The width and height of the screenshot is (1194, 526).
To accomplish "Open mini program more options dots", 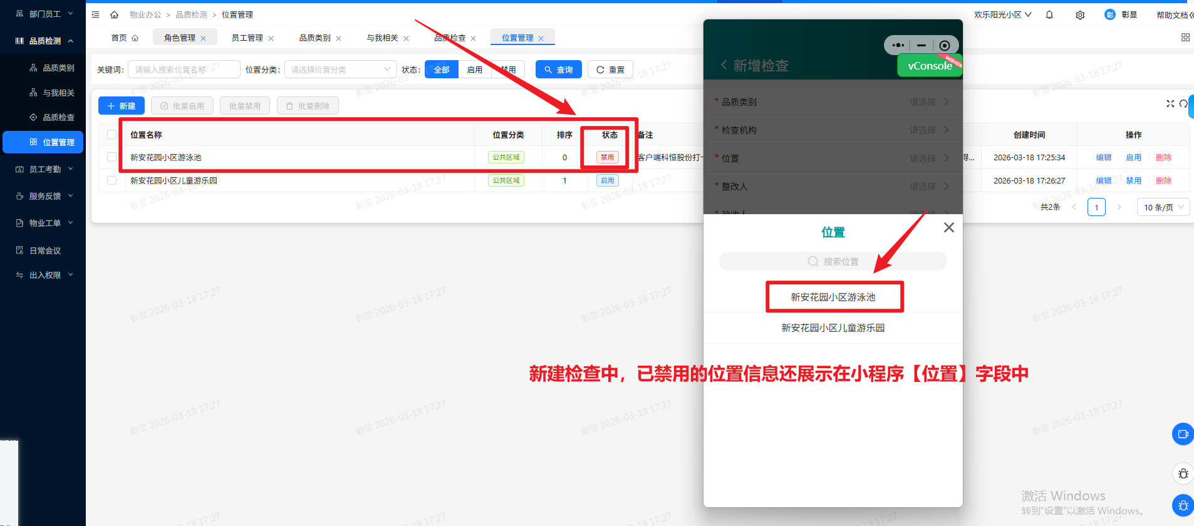I will point(898,45).
